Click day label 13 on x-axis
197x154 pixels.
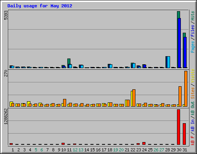81,150
